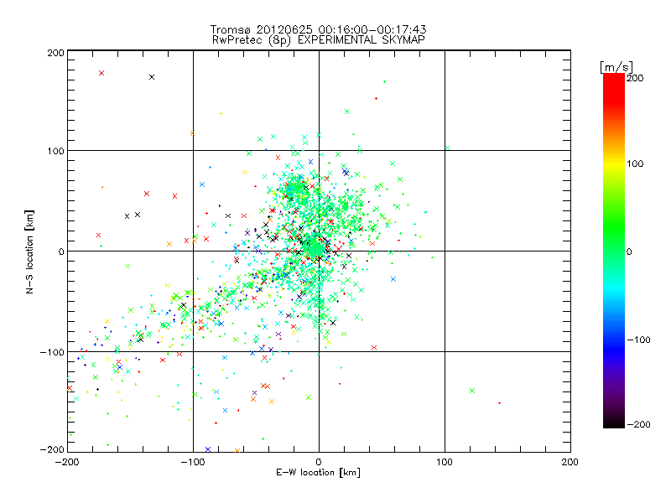This screenshot has height=503, width=671.
Task: Click the black bottom of the colorbar
Action: click(x=614, y=423)
